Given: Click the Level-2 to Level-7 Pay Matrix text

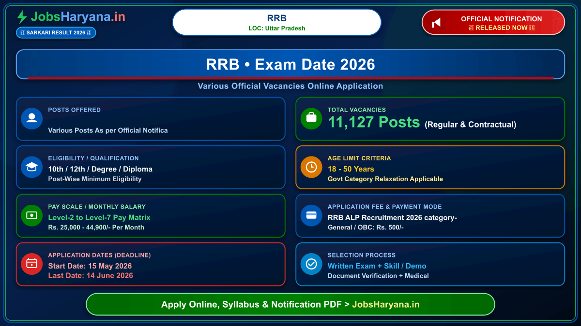Looking at the screenshot, I should 99,217.
